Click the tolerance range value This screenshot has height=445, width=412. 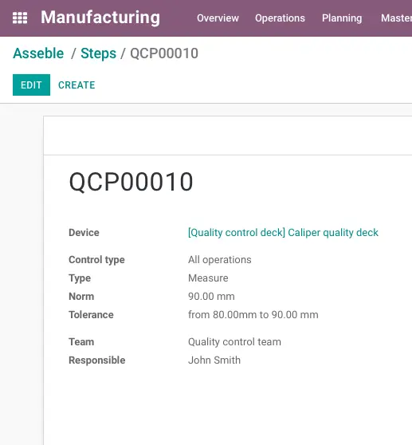point(253,315)
